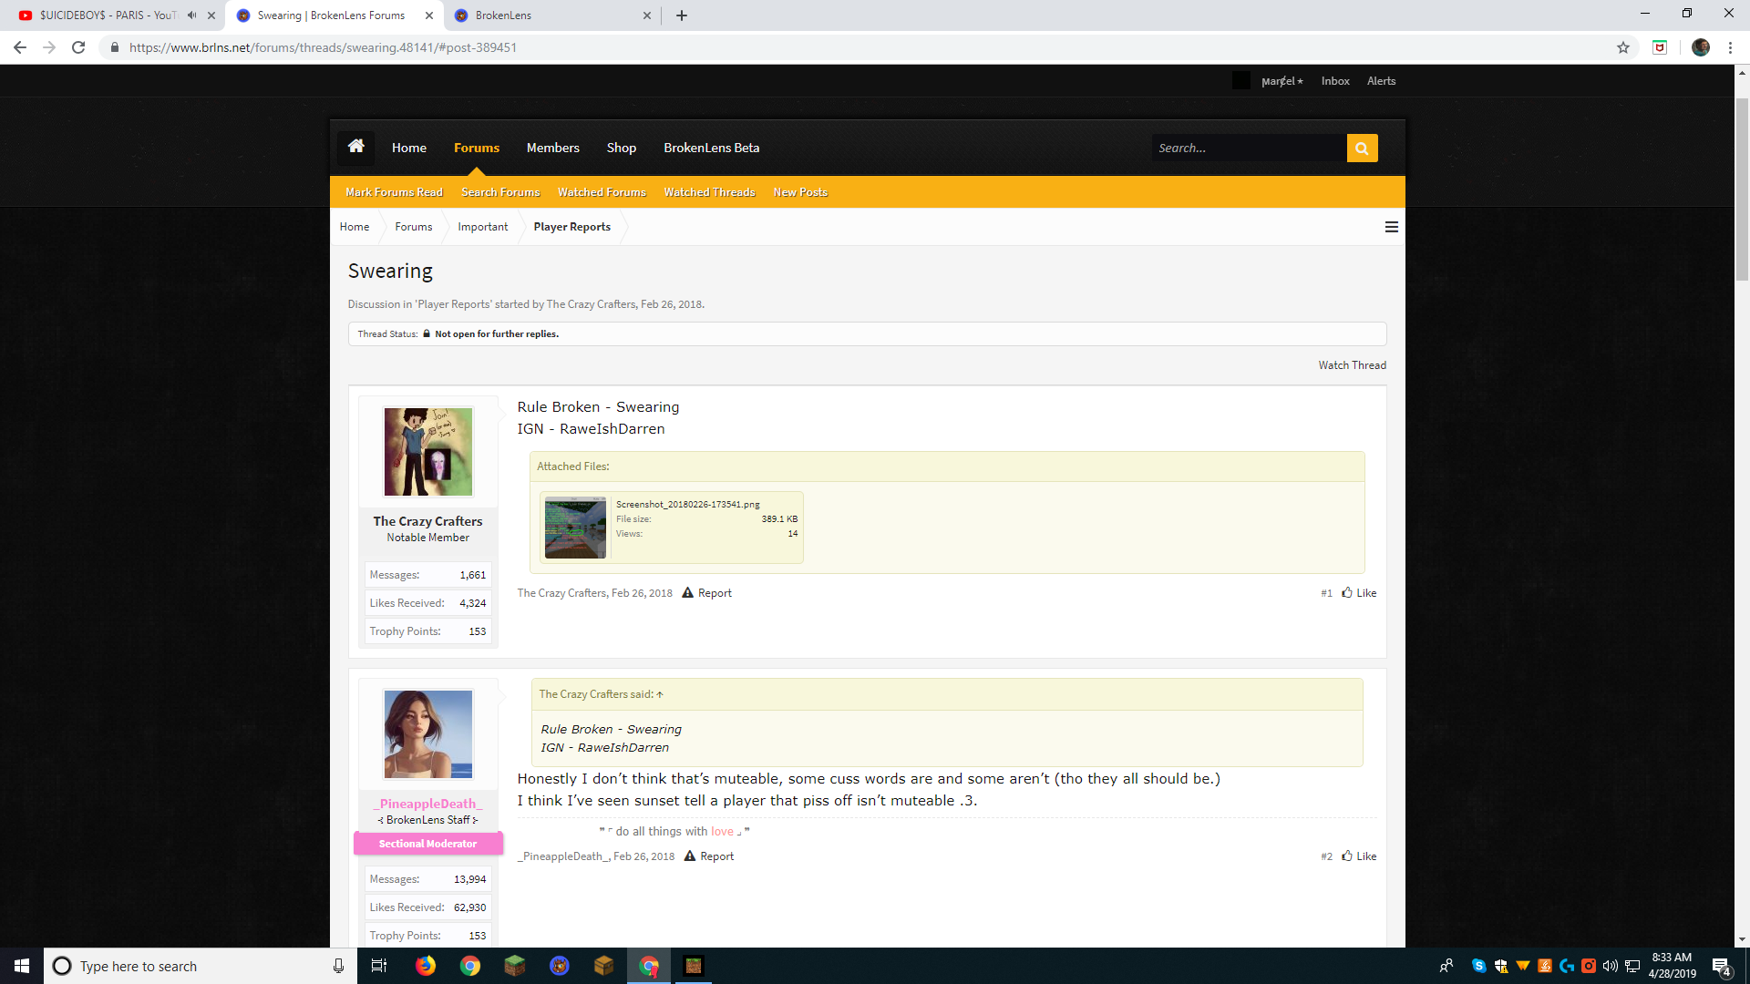Select the Forums navigation tab
The height and width of the screenshot is (984, 1750).
pos(477,148)
